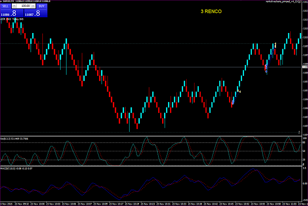The image size is (308, 206).
Task: Click the BUY one-click trading button
Action: (42, 6)
